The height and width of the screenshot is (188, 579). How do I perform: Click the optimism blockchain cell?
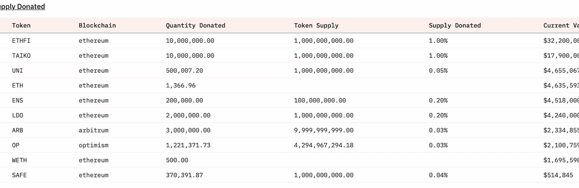coord(93,145)
